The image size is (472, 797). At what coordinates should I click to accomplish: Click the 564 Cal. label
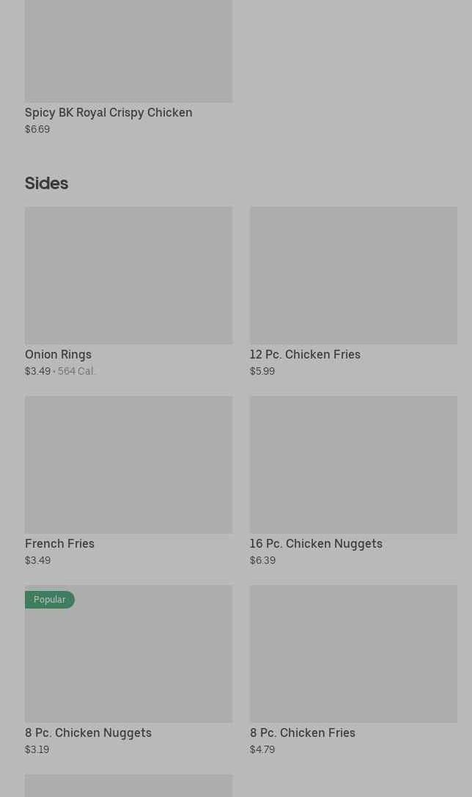tap(76, 372)
